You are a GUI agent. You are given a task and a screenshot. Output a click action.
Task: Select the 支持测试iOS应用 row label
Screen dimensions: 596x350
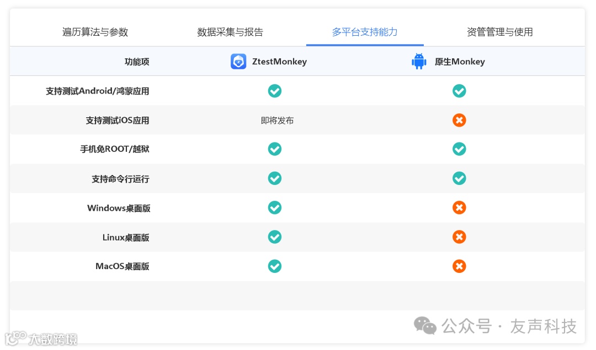coord(118,121)
